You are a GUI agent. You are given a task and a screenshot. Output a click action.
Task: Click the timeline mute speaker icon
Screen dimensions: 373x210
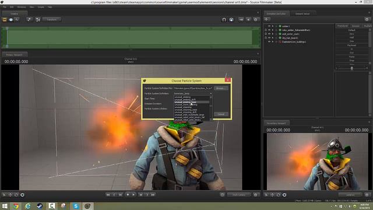[248, 20]
